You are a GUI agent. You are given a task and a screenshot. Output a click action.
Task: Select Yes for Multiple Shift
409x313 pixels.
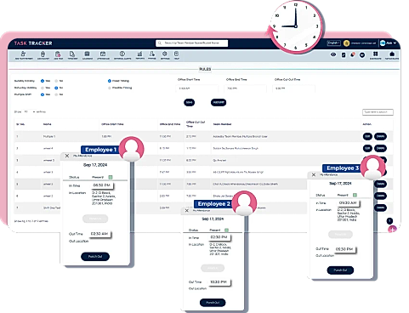click(43, 94)
